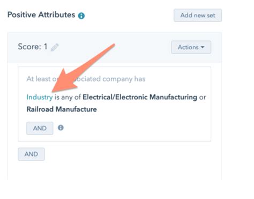
Task: Click the Score: 1 label
Action: tap(33, 47)
